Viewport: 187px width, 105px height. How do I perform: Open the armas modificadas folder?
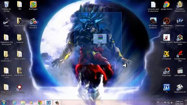click(6, 56)
